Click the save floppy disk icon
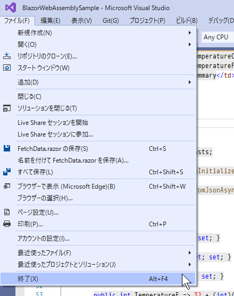 7,148
